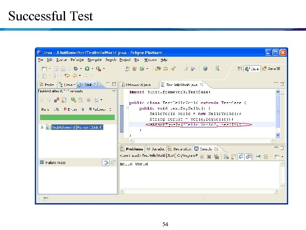This screenshot has width=306, height=230.
Task: Click the Remove Launch icon in Console
Action: (x=209, y=157)
